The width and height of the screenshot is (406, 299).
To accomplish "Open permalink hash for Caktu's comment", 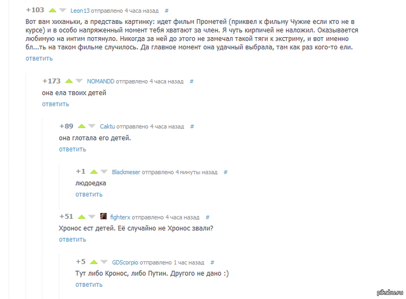I will 192,127.
